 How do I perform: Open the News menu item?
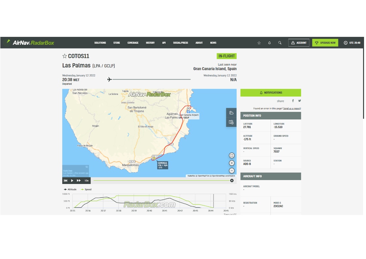(x=213, y=43)
